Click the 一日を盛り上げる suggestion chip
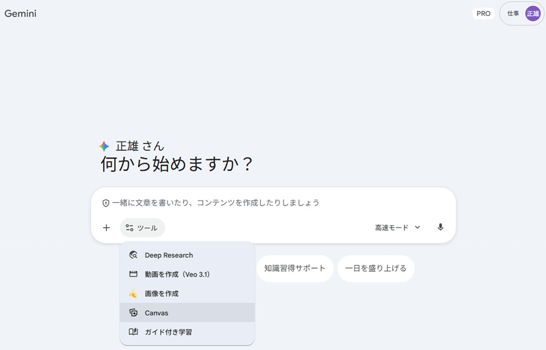Image resolution: width=546 pixels, height=350 pixels. point(376,268)
